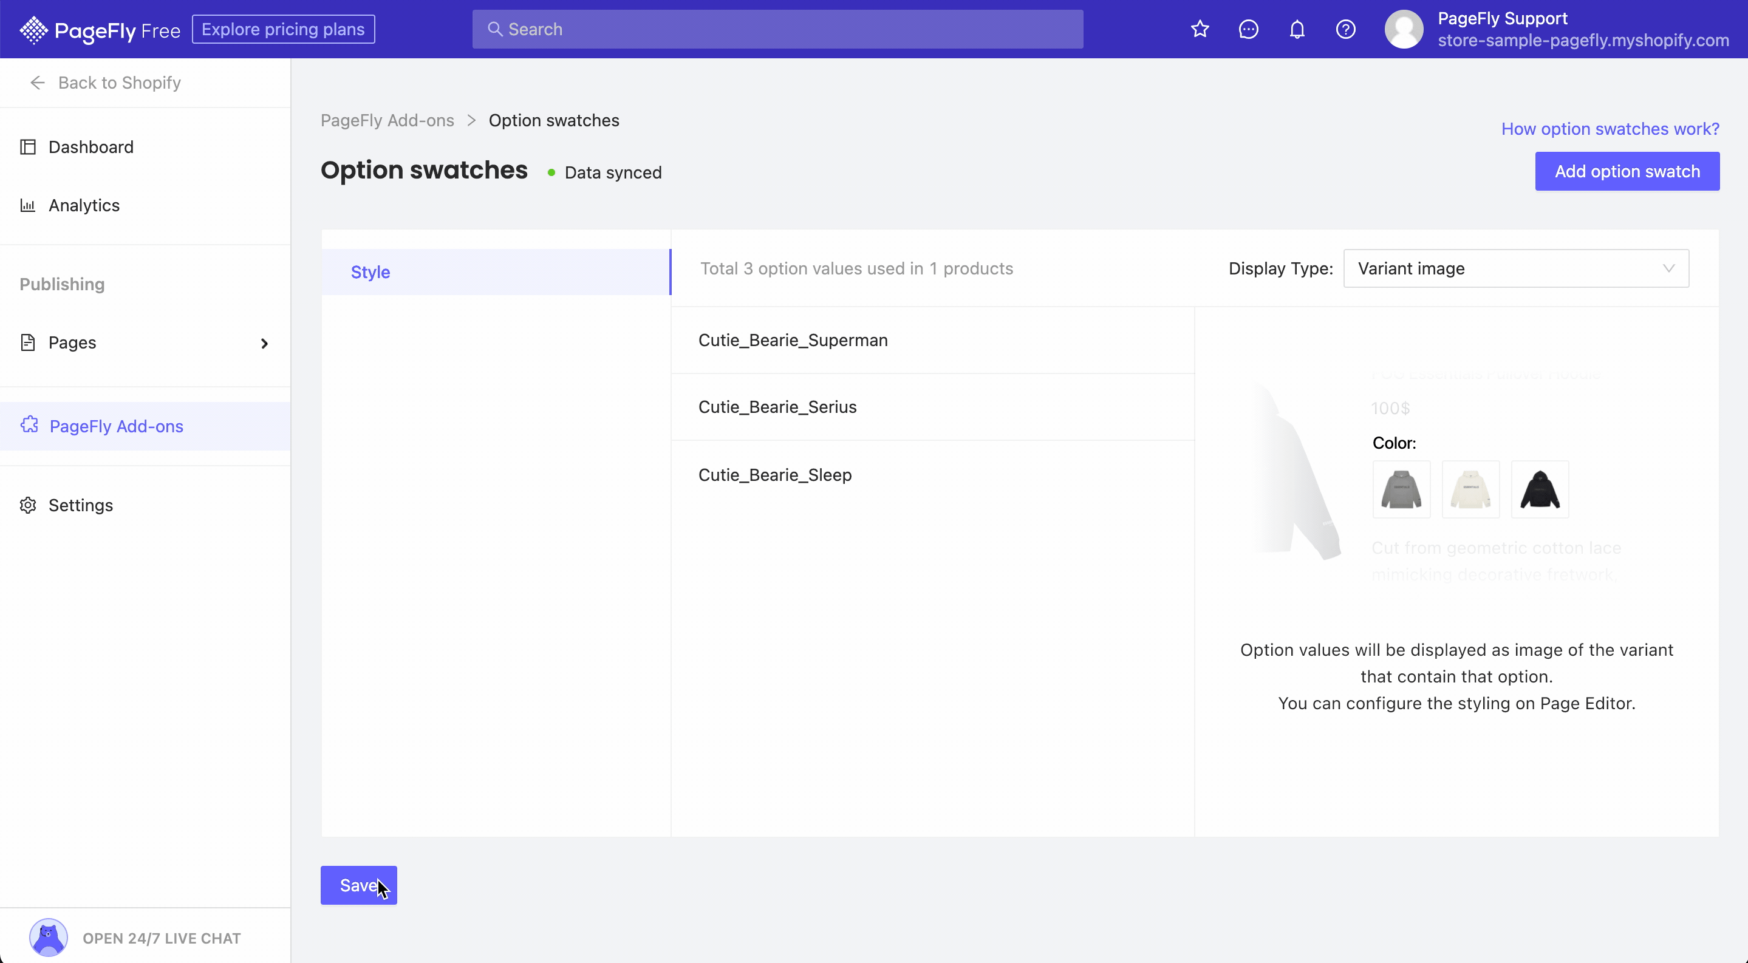
Task: Click the Display Type dropdown arrow
Action: coord(1668,268)
